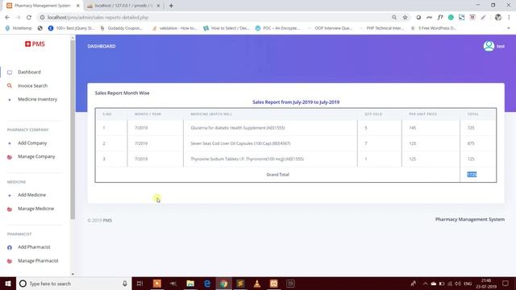Click Seven Seas Cod Liver Oil row

tap(240, 143)
